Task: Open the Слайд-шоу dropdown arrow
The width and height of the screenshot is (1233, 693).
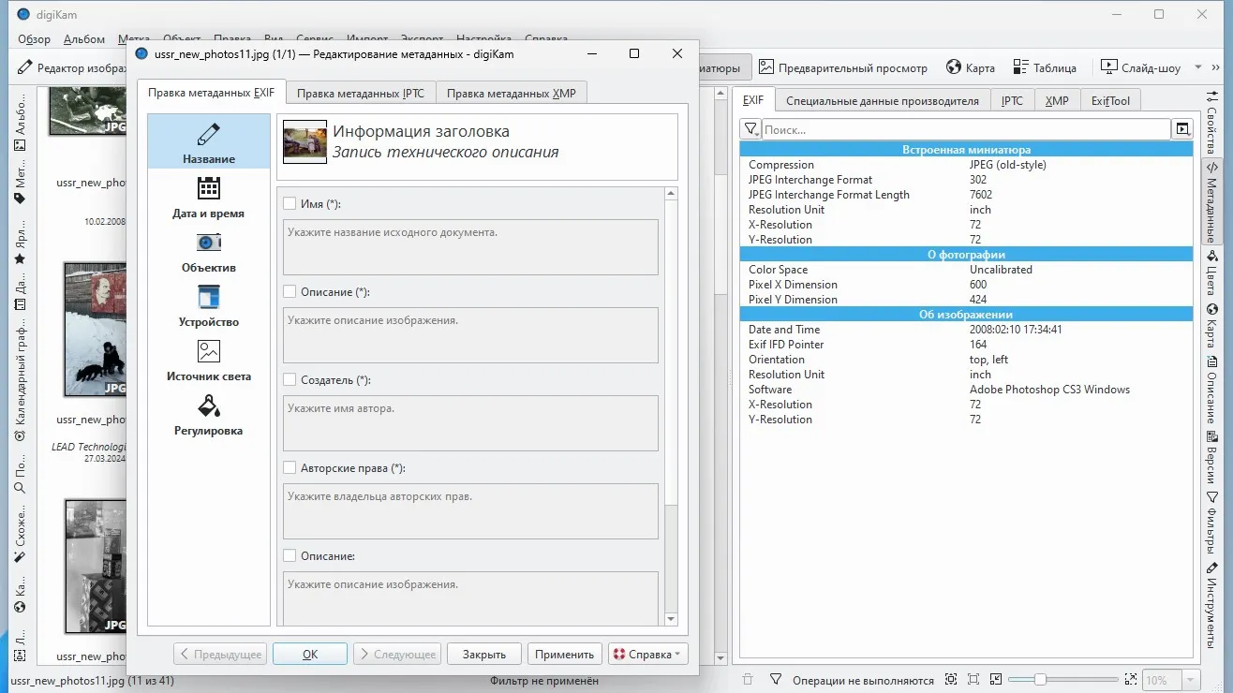Action: pos(1198,67)
